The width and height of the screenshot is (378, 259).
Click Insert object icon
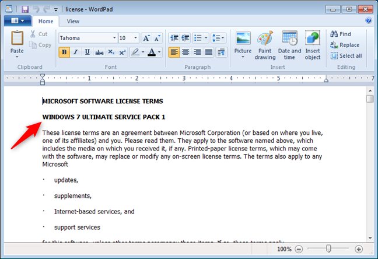coord(313,37)
